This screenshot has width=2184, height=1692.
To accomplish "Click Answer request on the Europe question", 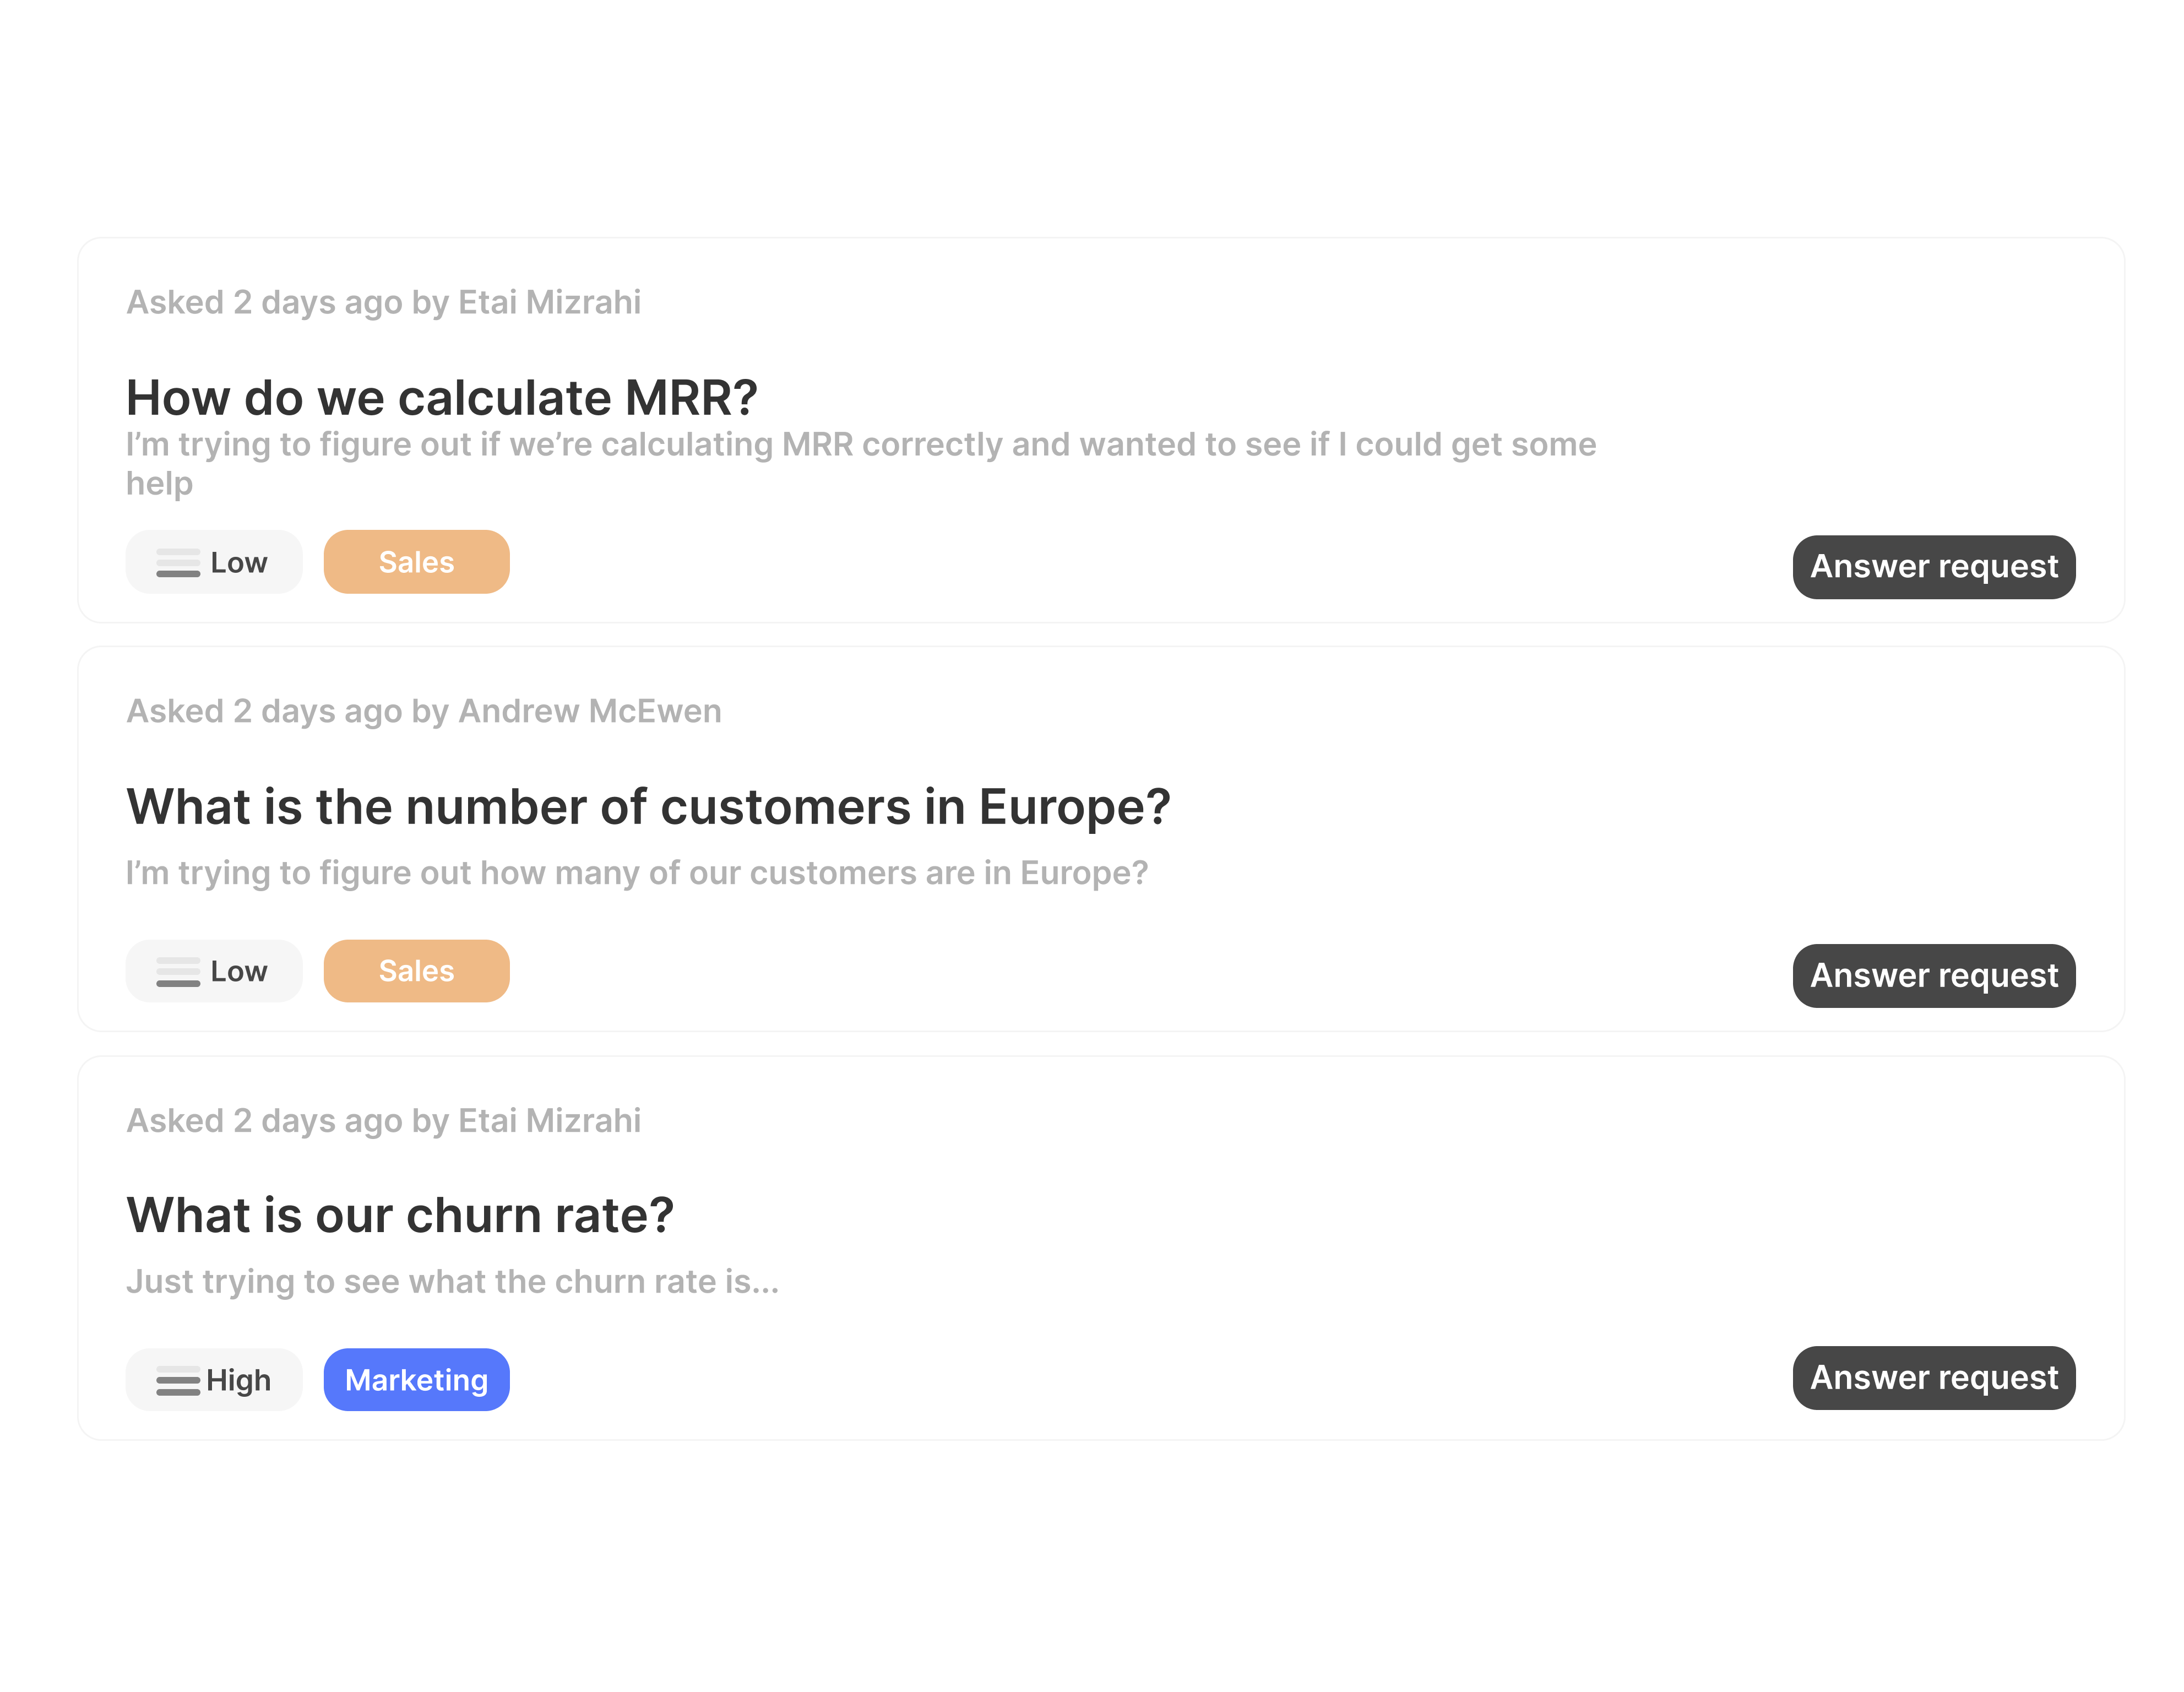I will pyautogui.click(x=1933, y=975).
